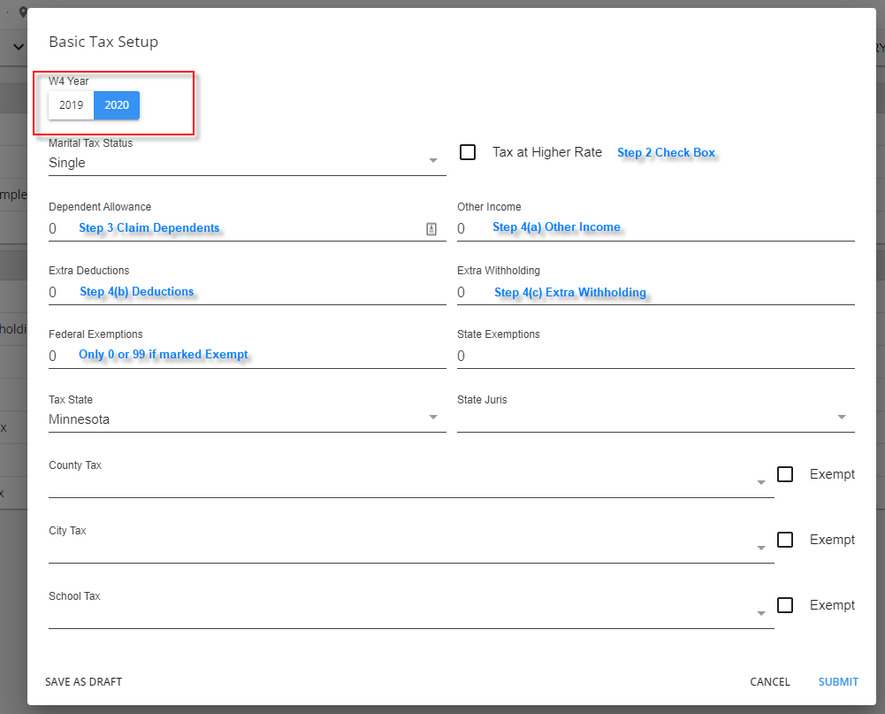Select the 2019 W4 Year option
The height and width of the screenshot is (714, 885).
point(72,105)
